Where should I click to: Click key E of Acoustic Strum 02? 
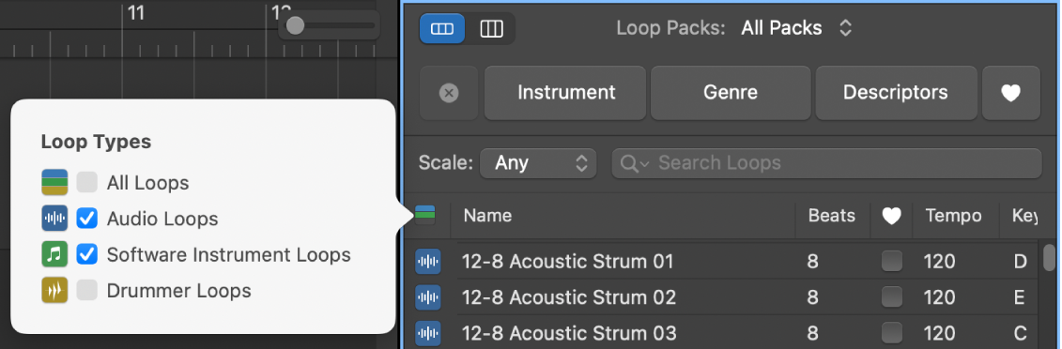(x=1019, y=296)
